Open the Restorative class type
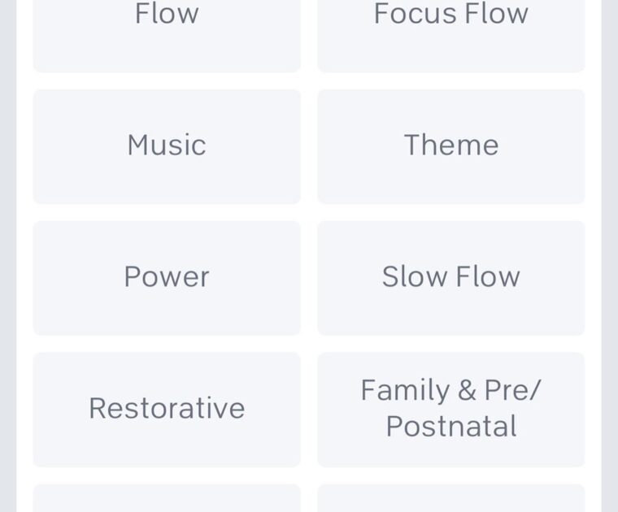The height and width of the screenshot is (512, 618). tap(167, 409)
